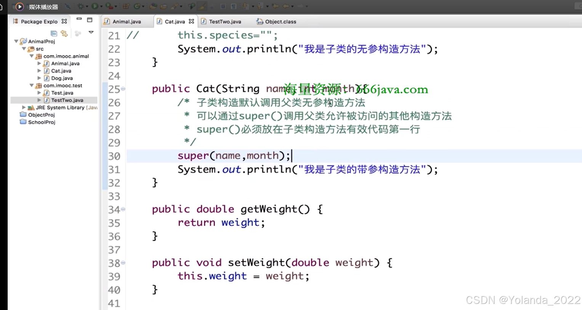Navigate Back with the left arrow icon
The width and height of the screenshot is (582, 310).
click(285, 6)
